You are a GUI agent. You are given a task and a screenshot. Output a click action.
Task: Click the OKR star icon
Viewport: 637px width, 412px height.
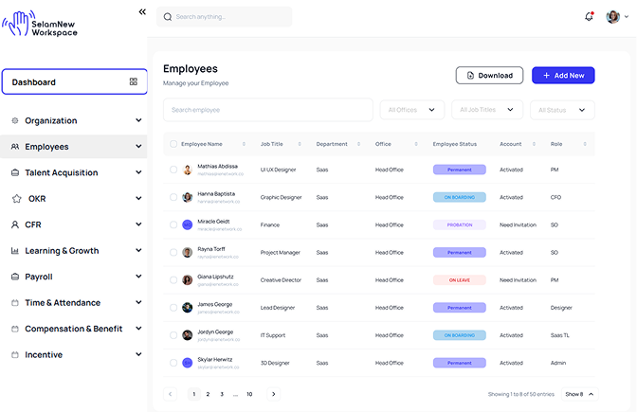pyautogui.click(x=16, y=199)
